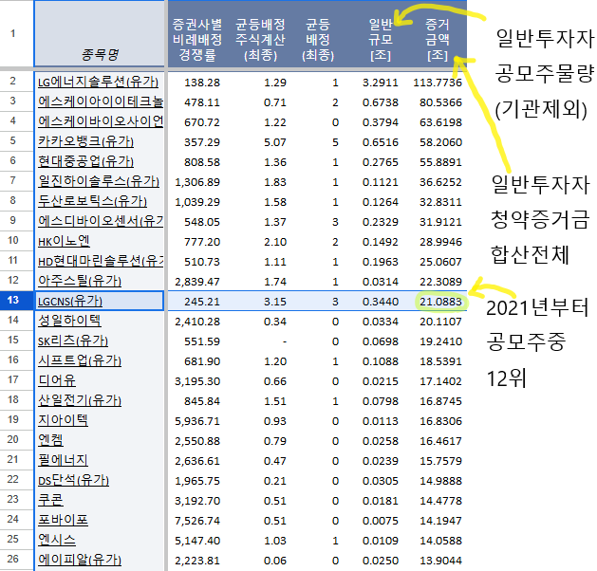Click the 엔시스 link
This screenshot has height=571, width=597.
point(57,541)
